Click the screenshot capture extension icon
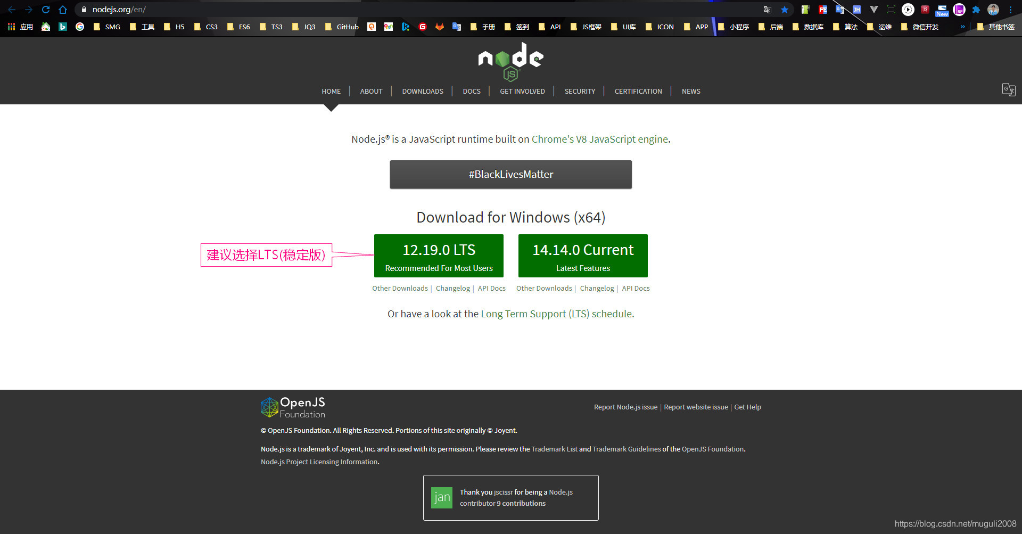The image size is (1022, 534). 891,10
